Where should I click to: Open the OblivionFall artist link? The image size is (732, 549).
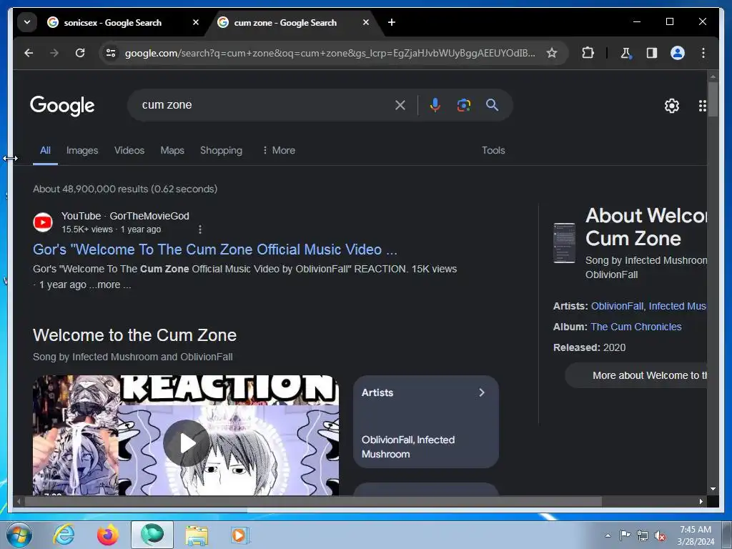coord(617,306)
